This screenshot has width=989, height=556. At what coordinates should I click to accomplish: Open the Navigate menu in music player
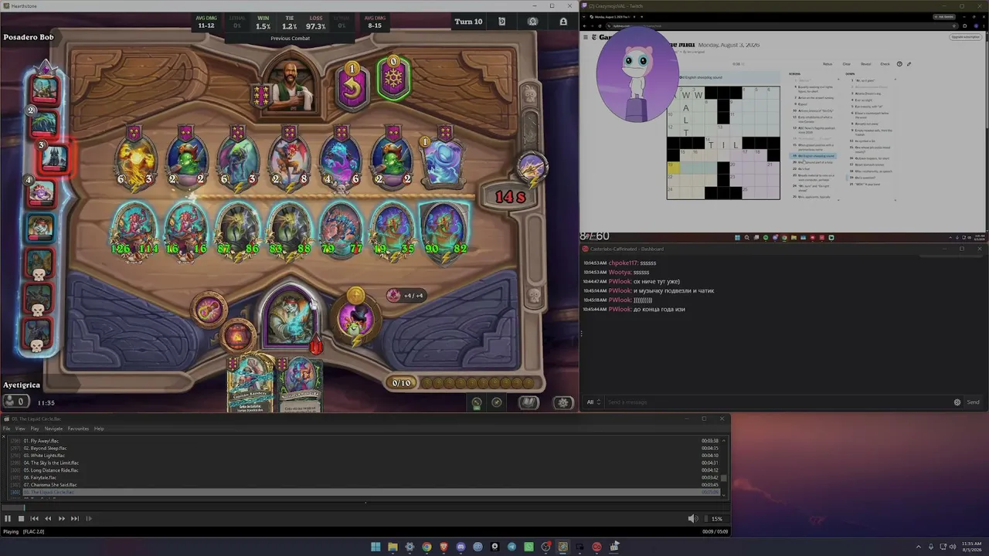point(53,429)
